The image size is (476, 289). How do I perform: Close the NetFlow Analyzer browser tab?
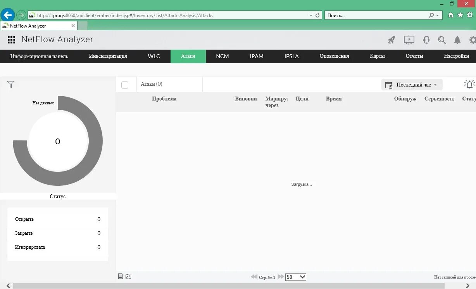point(73,26)
